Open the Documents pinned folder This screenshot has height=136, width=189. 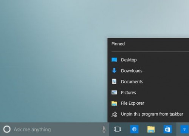tap(148, 82)
